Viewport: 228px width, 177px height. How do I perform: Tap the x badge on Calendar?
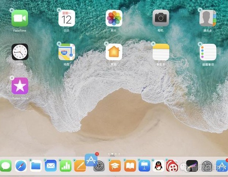59,10
